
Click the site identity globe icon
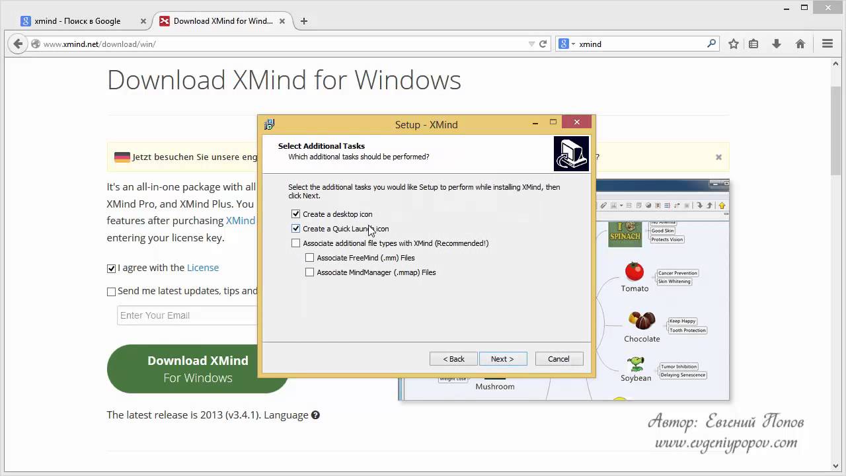click(36, 44)
